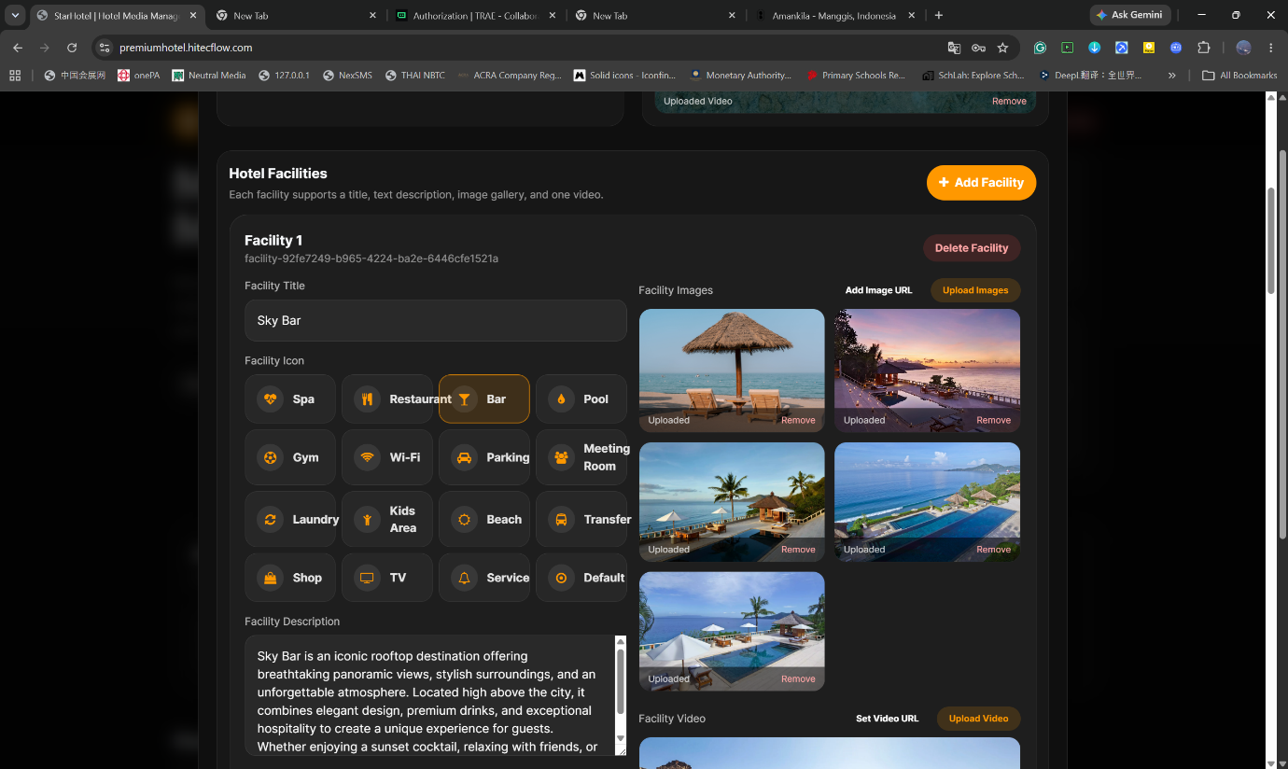
Task: Delete Facility 1
Action: (x=972, y=248)
